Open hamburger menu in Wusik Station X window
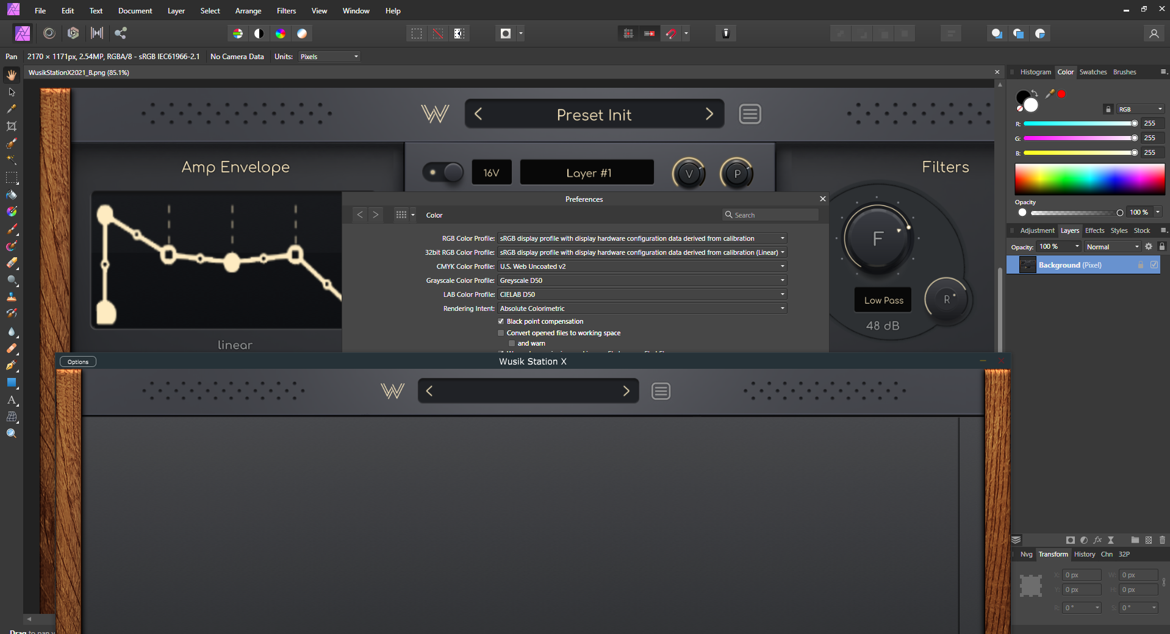 [x=661, y=391]
